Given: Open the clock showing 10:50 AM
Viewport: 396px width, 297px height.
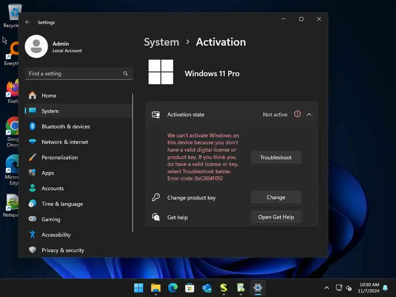Looking at the screenshot, I should click(369, 288).
